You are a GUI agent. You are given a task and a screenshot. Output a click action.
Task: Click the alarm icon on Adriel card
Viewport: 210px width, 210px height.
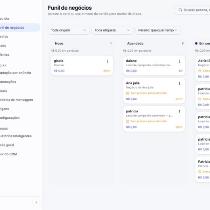point(200,71)
